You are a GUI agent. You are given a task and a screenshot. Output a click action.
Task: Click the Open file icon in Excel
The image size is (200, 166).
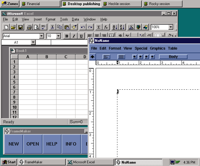pyautogui.click(x=13, y=27)
